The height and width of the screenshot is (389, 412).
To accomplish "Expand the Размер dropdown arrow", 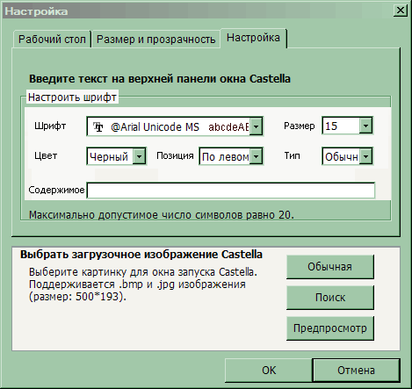I will coord(365,126).
